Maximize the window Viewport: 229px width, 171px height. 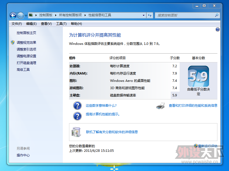(204, 6)
